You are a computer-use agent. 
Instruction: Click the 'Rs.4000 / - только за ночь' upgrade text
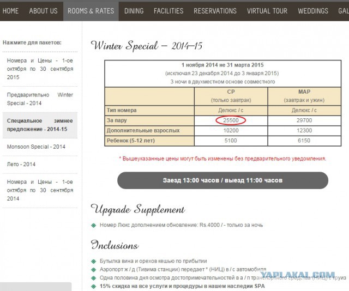click(231, 225)
